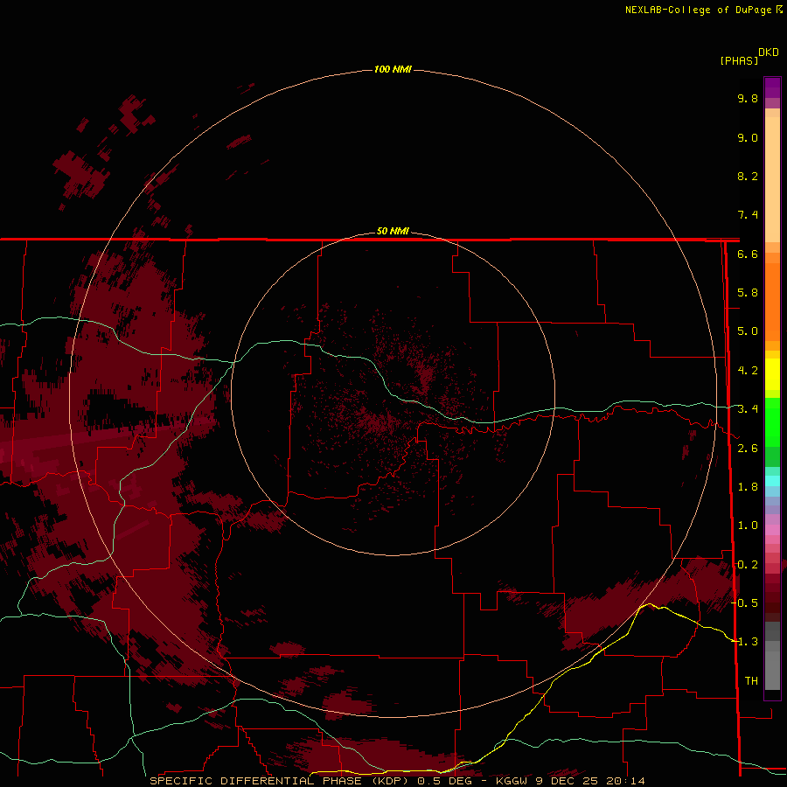Pick the yellow band of the color scale

(x=772, y=374)
